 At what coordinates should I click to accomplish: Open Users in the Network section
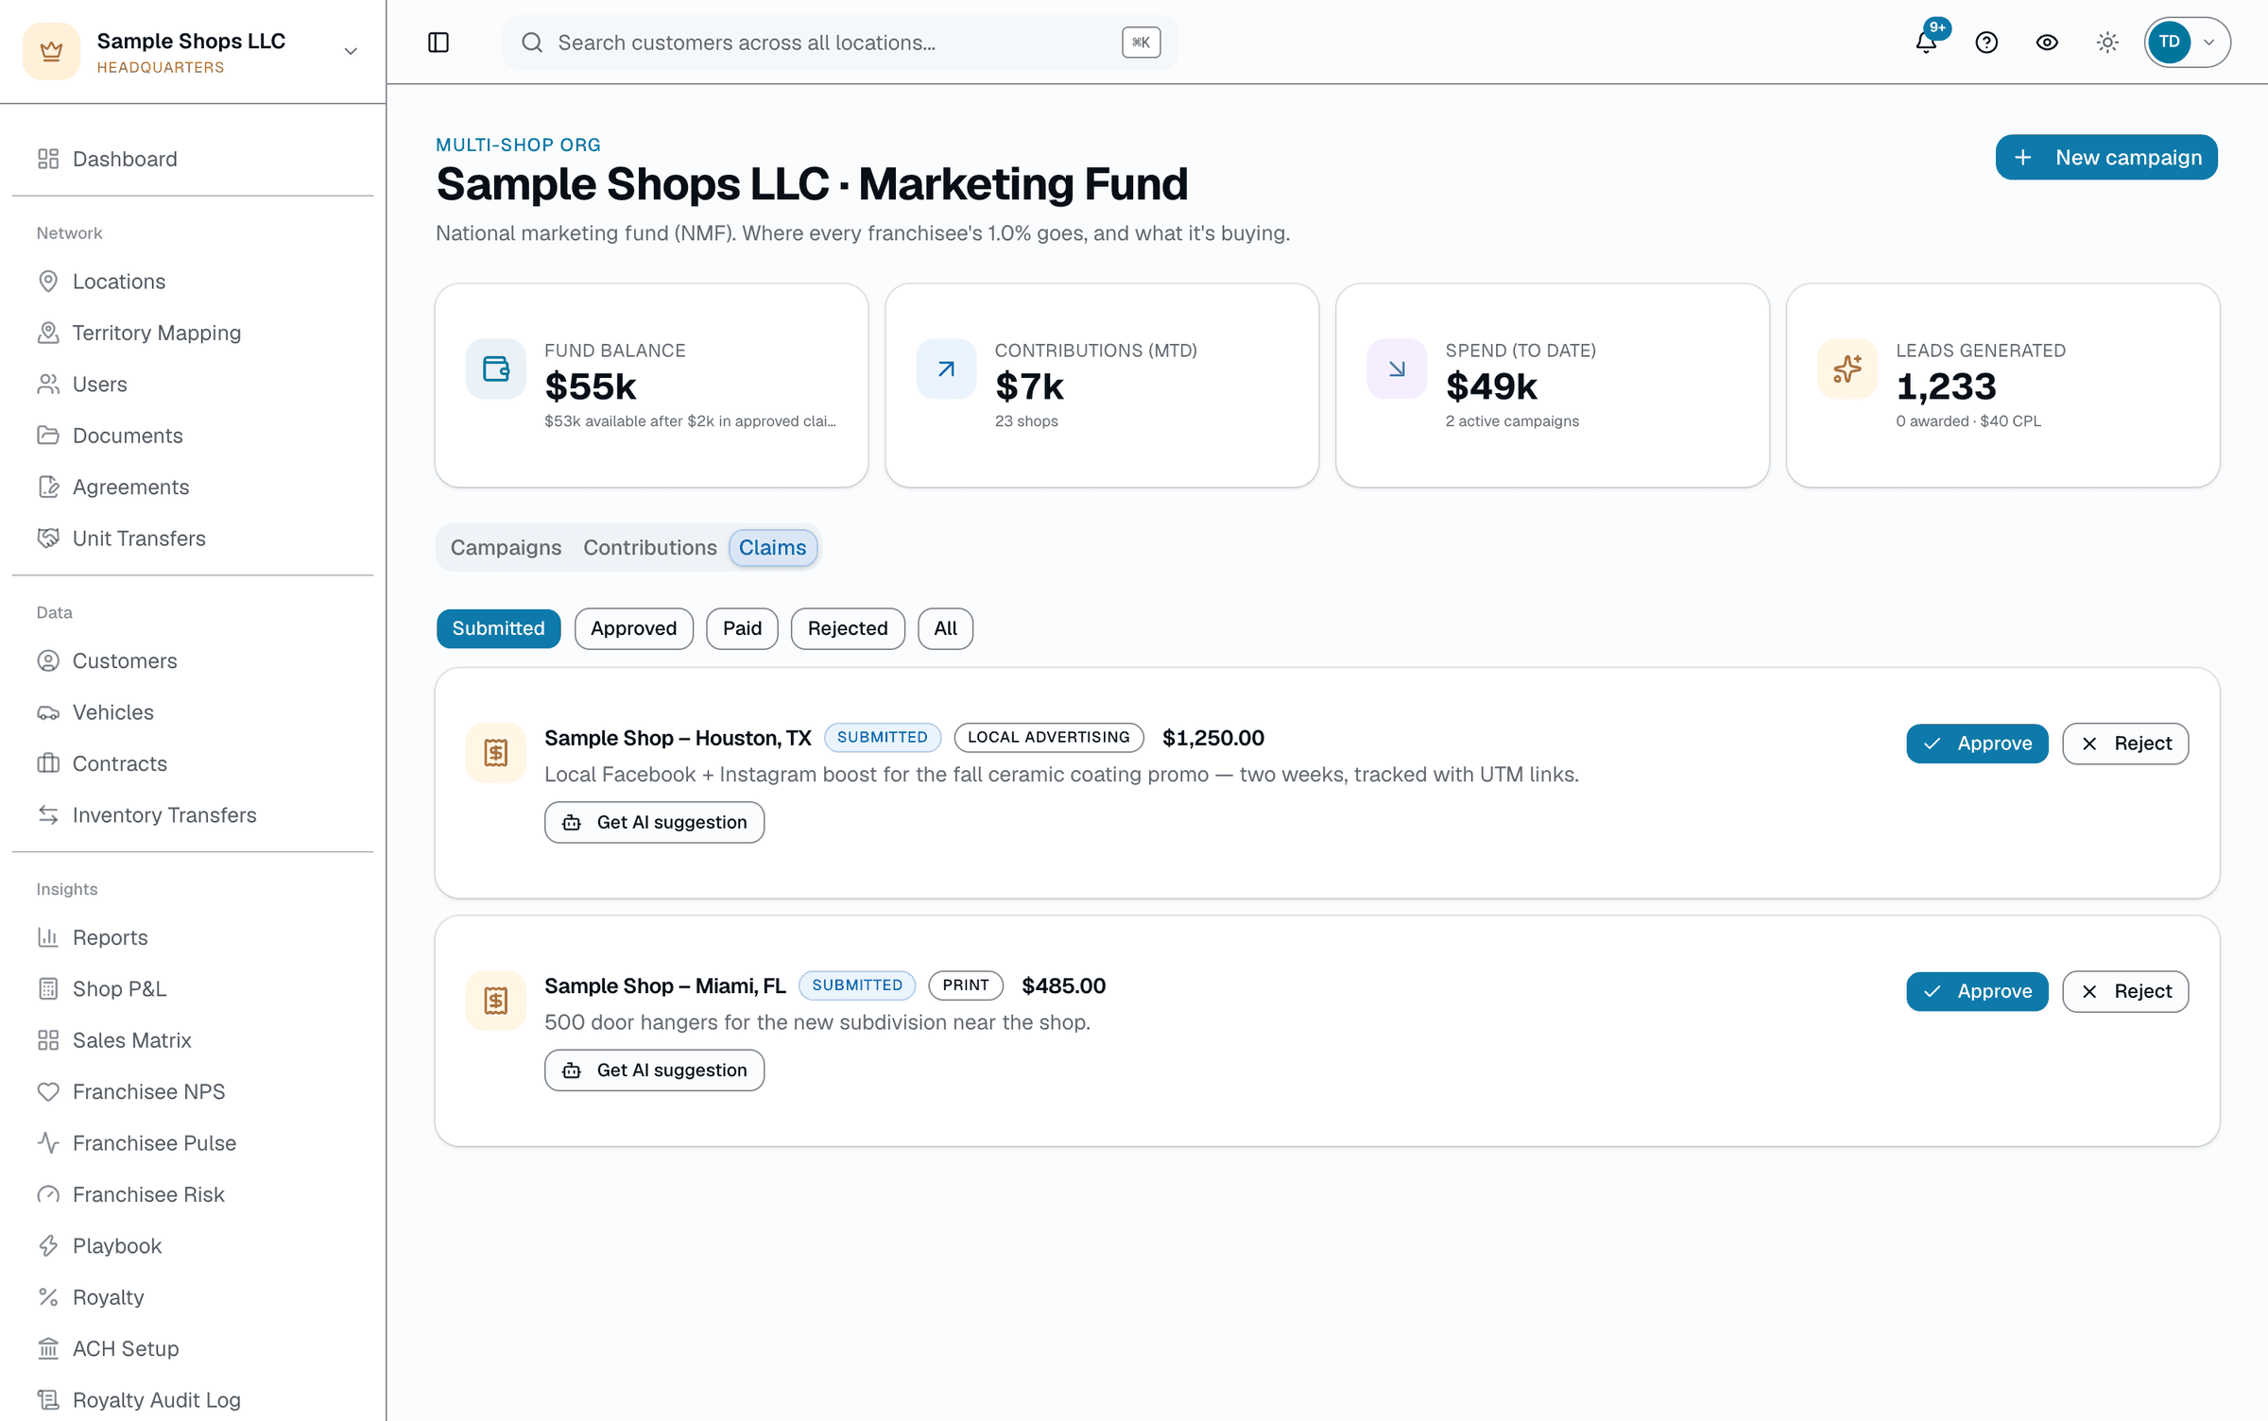193,385
